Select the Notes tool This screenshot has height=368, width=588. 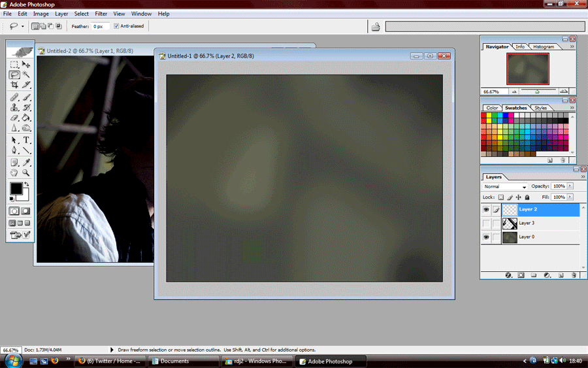point(14,163)
